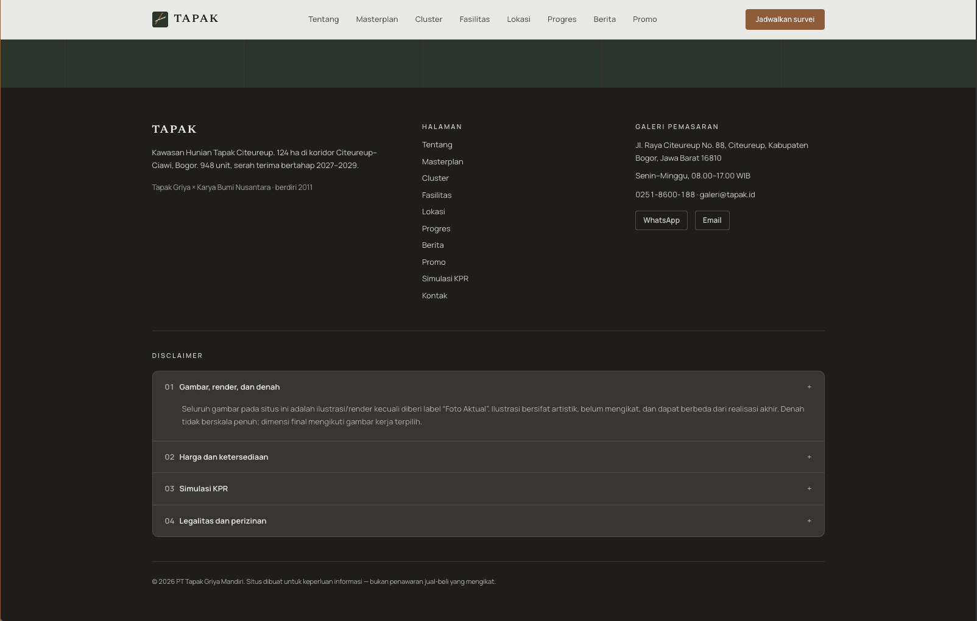Click the Jl. Raya Citeureup address text
This screenshot has height=621, width=977.
pos(722,152)
